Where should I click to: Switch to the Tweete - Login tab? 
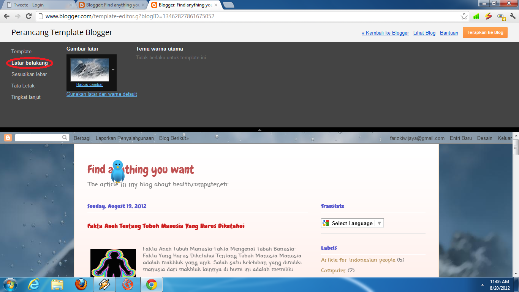pyautogui.click(x=38, y=5)
